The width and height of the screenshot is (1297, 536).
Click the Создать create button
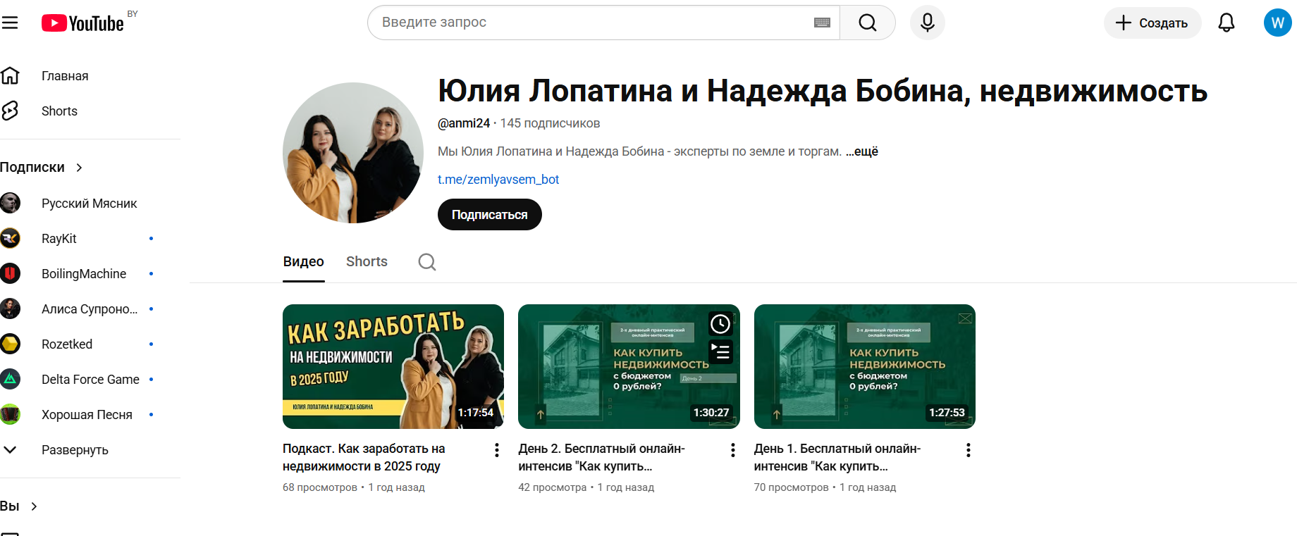click(1152, 23)
